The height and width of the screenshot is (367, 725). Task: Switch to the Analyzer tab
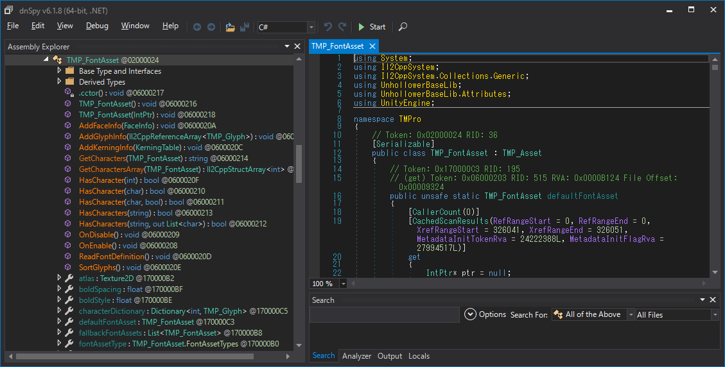[356, 356]
